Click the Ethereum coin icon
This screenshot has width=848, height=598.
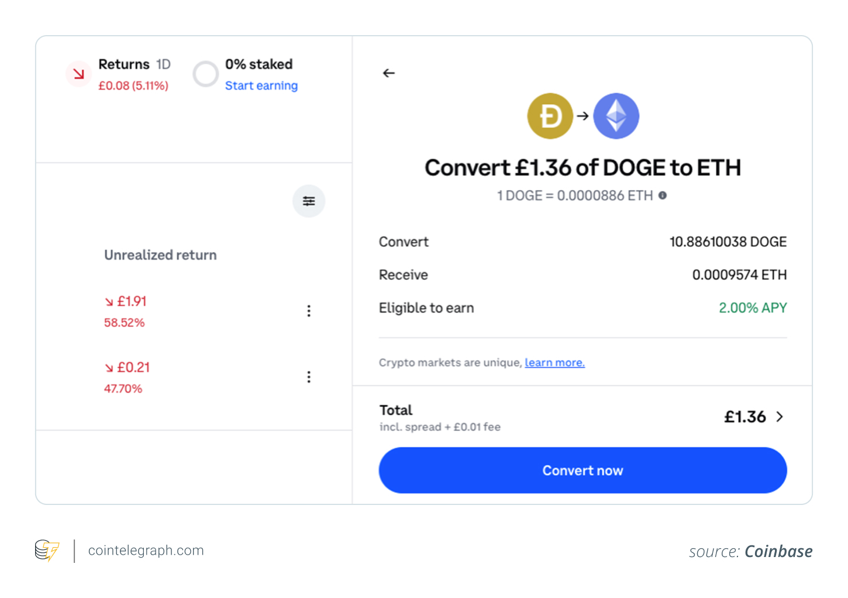(616, 116)
